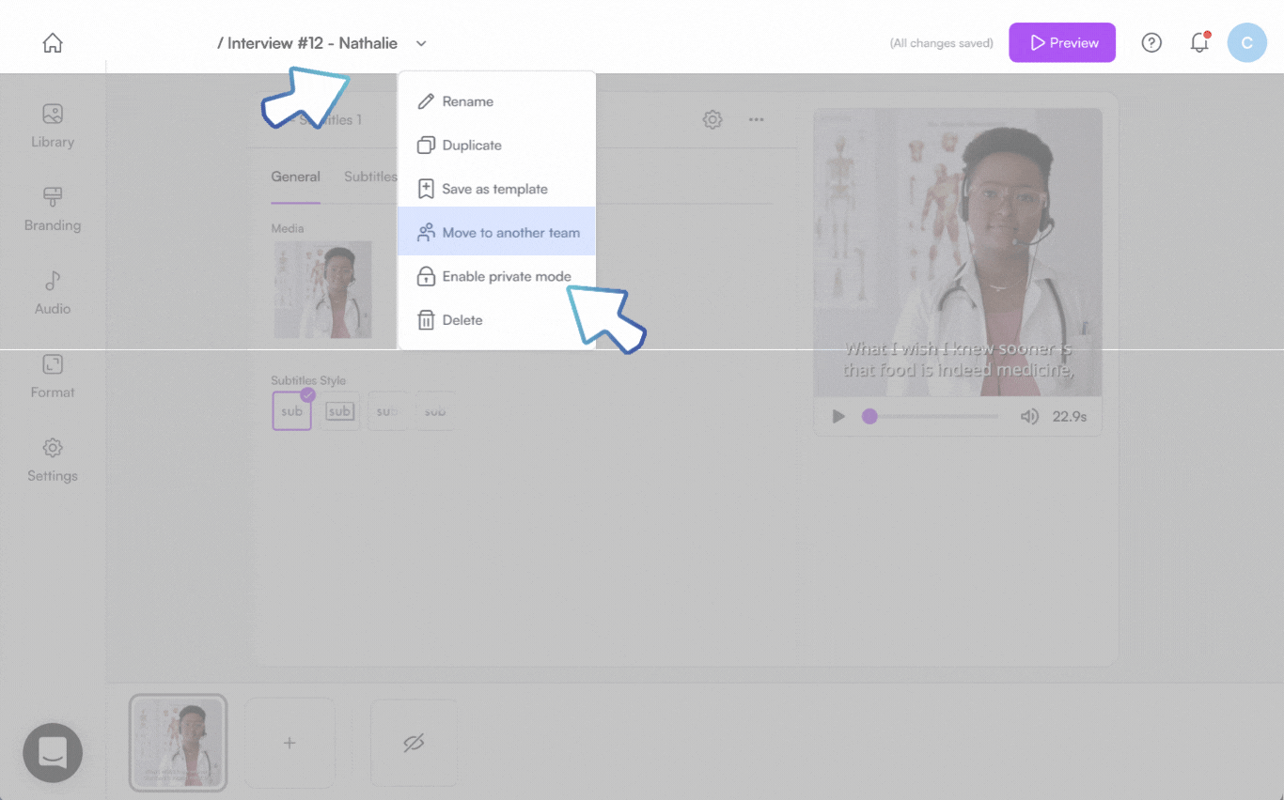Choose Rename from the project menu
Screen dimensions: 1284x800
coord(496,101)
